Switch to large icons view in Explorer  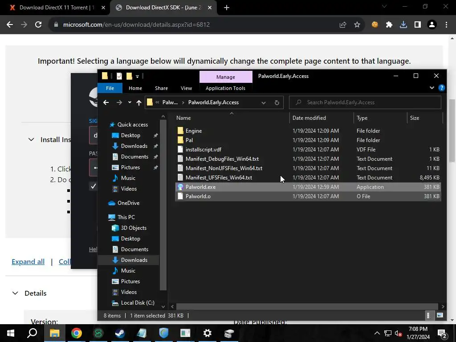tap(440, 315)
